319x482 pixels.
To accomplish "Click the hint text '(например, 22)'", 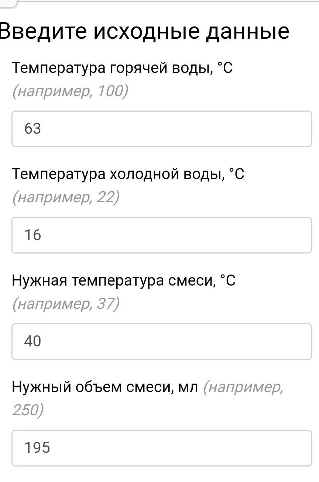I will coord(66,198).
